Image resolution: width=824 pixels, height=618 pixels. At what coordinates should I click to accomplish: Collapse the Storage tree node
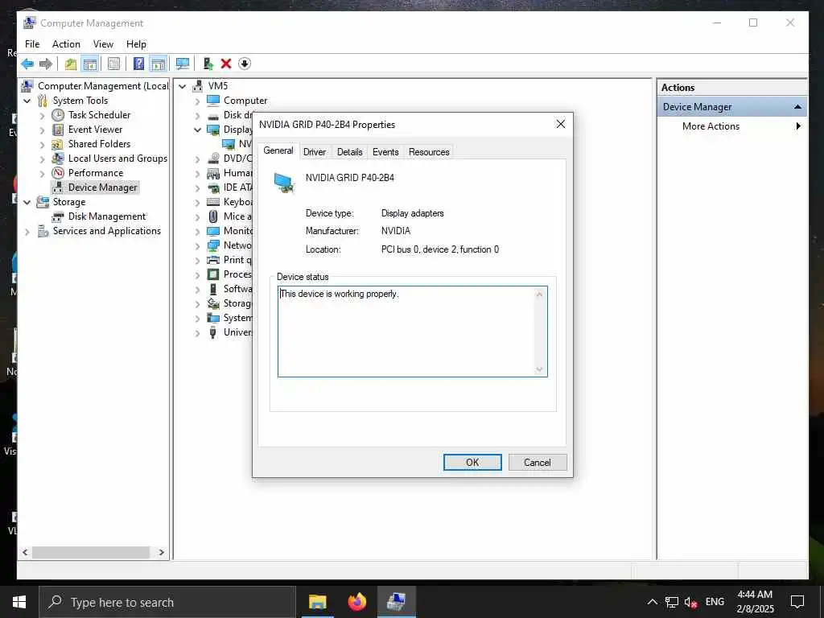pyautogui.click(x=27, y=202)
